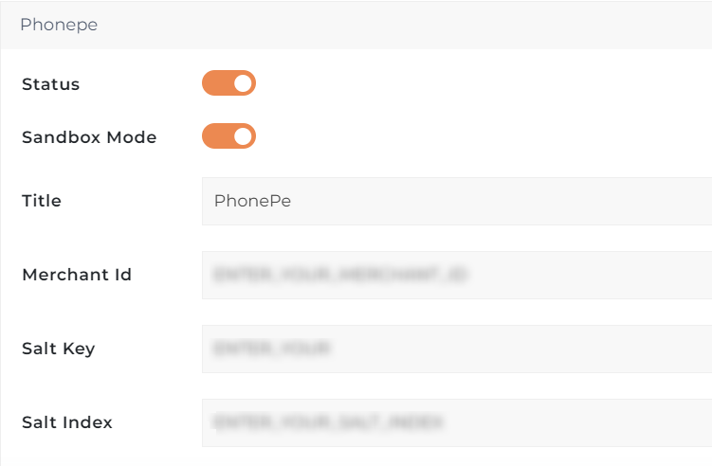
Task: Turn off Sandbox Mode switch
Action: click(228, 136)
